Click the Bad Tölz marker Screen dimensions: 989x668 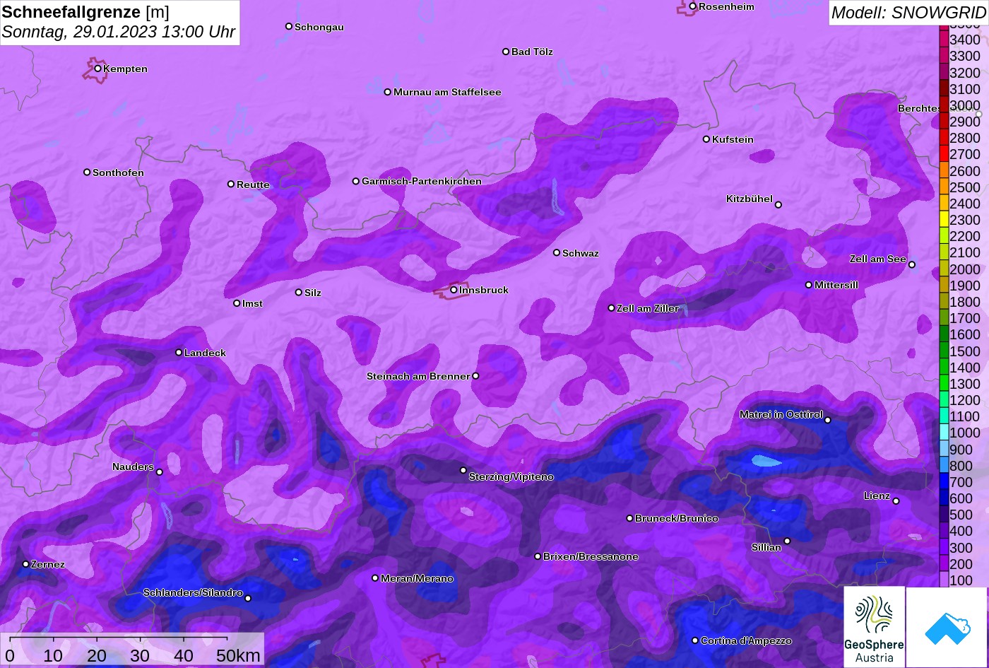(506, 52)
